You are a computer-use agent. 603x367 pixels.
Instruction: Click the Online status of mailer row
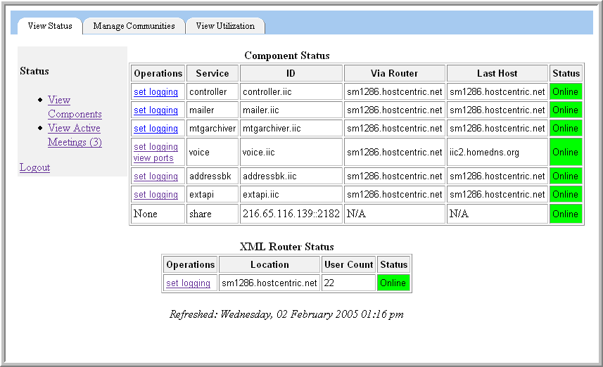pos(566,110)
